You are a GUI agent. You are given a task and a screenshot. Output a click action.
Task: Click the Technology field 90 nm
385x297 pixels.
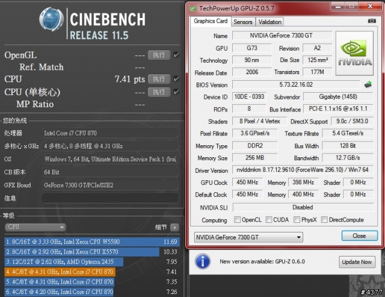pos(252,60)
